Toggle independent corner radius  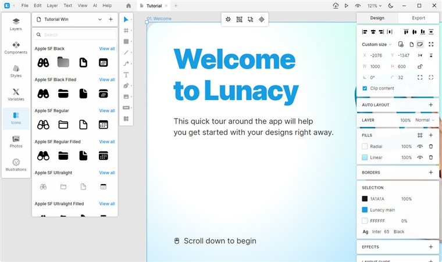click(420, 77)
